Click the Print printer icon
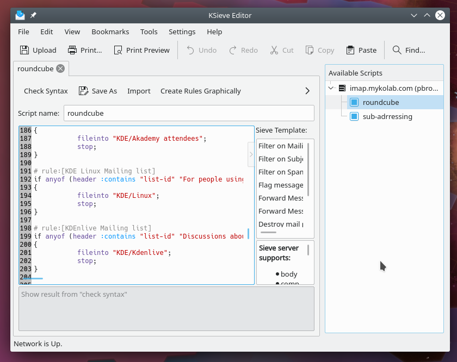457x362 pixels. [72, 50]
